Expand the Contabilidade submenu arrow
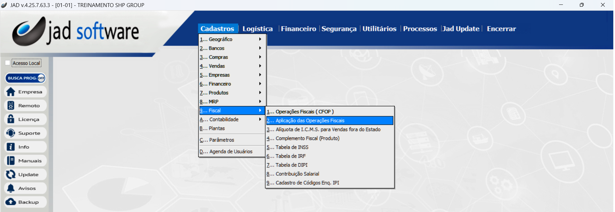The image size is (615, 212). tap(260, 120)
